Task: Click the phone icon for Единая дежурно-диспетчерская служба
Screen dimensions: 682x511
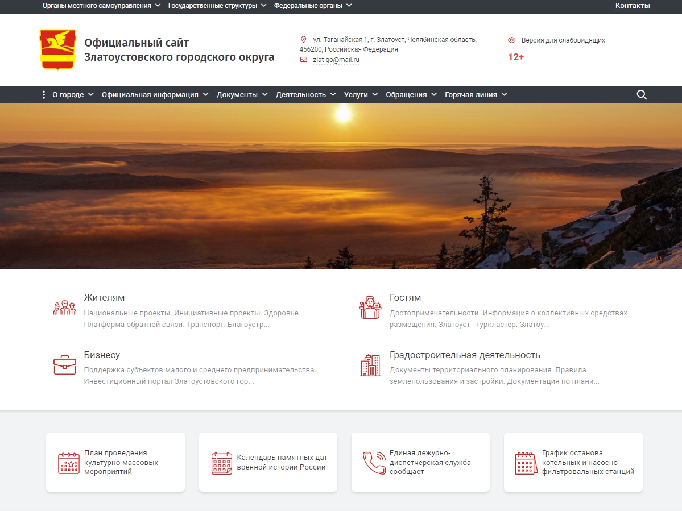Action: 374,463
